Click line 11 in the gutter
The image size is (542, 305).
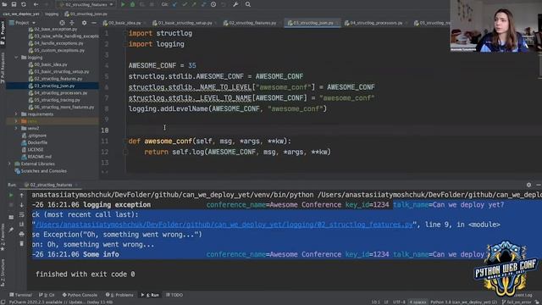(104, 141)
